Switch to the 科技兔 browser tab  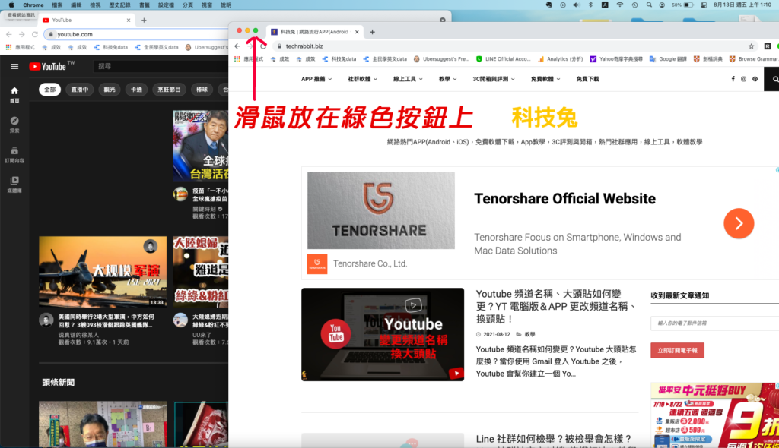[314, 32]
